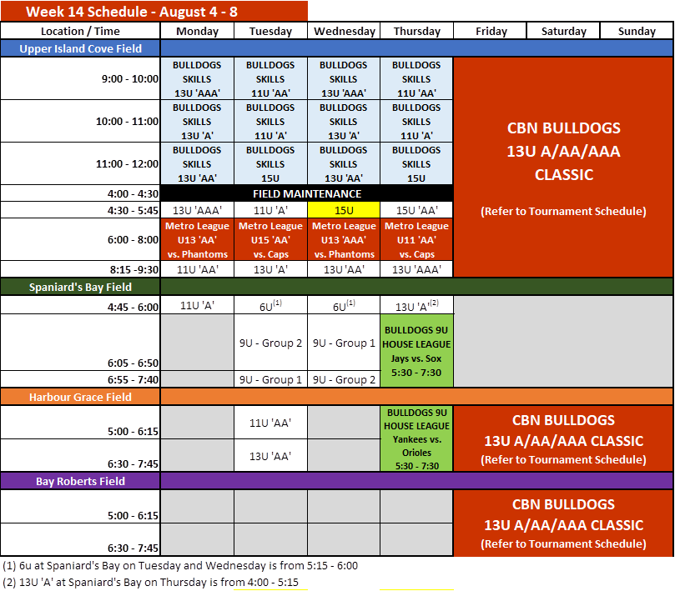Screen dimensions: 675x591
Task: Select the Thursday column header
Action: pos(416,31)
